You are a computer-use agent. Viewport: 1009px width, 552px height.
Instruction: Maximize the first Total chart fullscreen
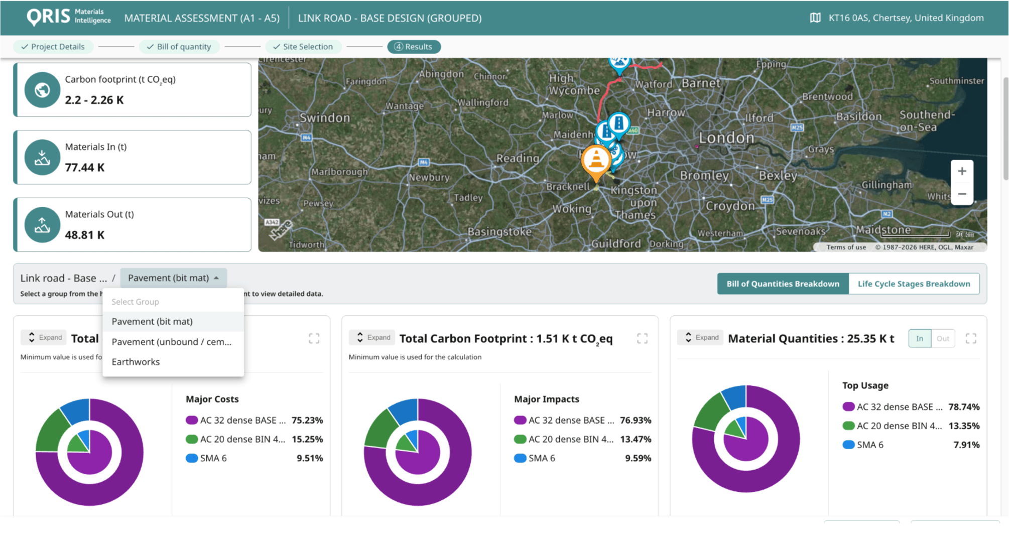coord(314,338)
